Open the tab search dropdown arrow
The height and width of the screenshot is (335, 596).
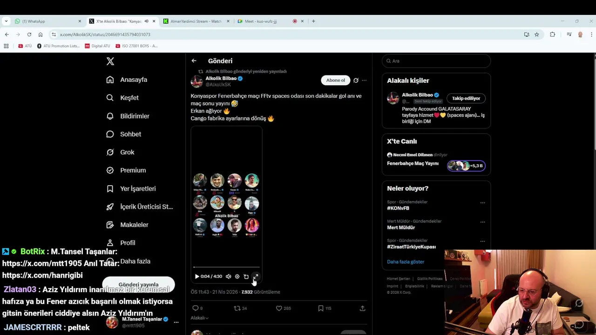(6, 21)
